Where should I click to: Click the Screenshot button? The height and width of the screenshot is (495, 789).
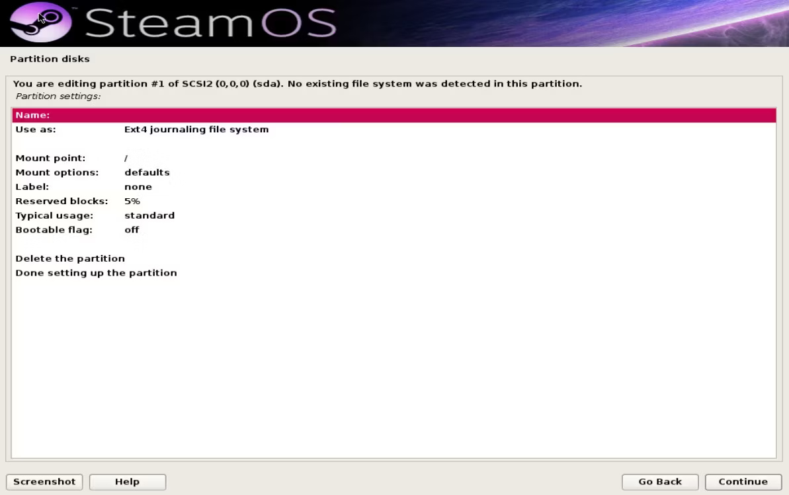44,481
